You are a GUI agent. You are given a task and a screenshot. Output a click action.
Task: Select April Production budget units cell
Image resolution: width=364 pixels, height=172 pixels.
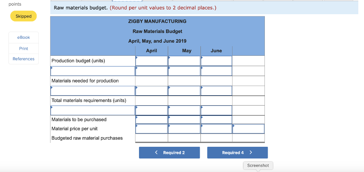pyautogui.click(x=151, y=61)
